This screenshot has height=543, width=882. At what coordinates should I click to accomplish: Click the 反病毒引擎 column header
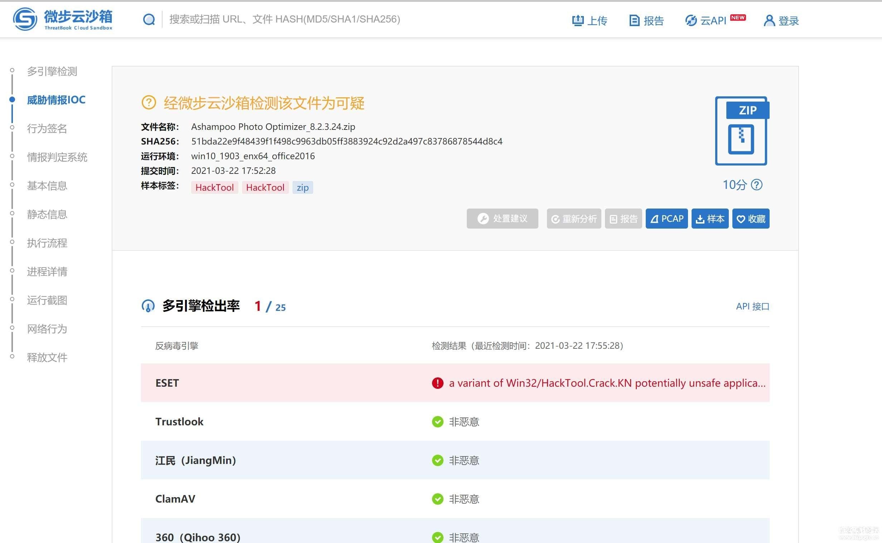177,346
